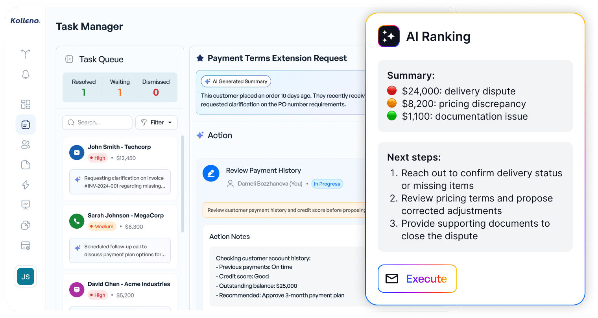Select the Waiting counter tab
This screenshot has width=598, height=318.
point(120,87)
